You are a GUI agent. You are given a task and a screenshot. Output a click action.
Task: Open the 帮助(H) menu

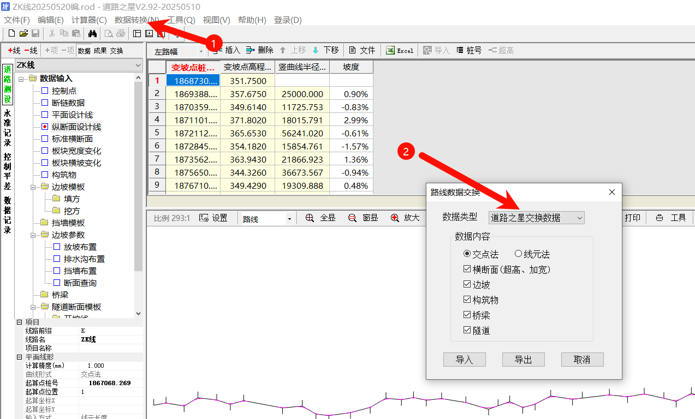tap(252, 20)
